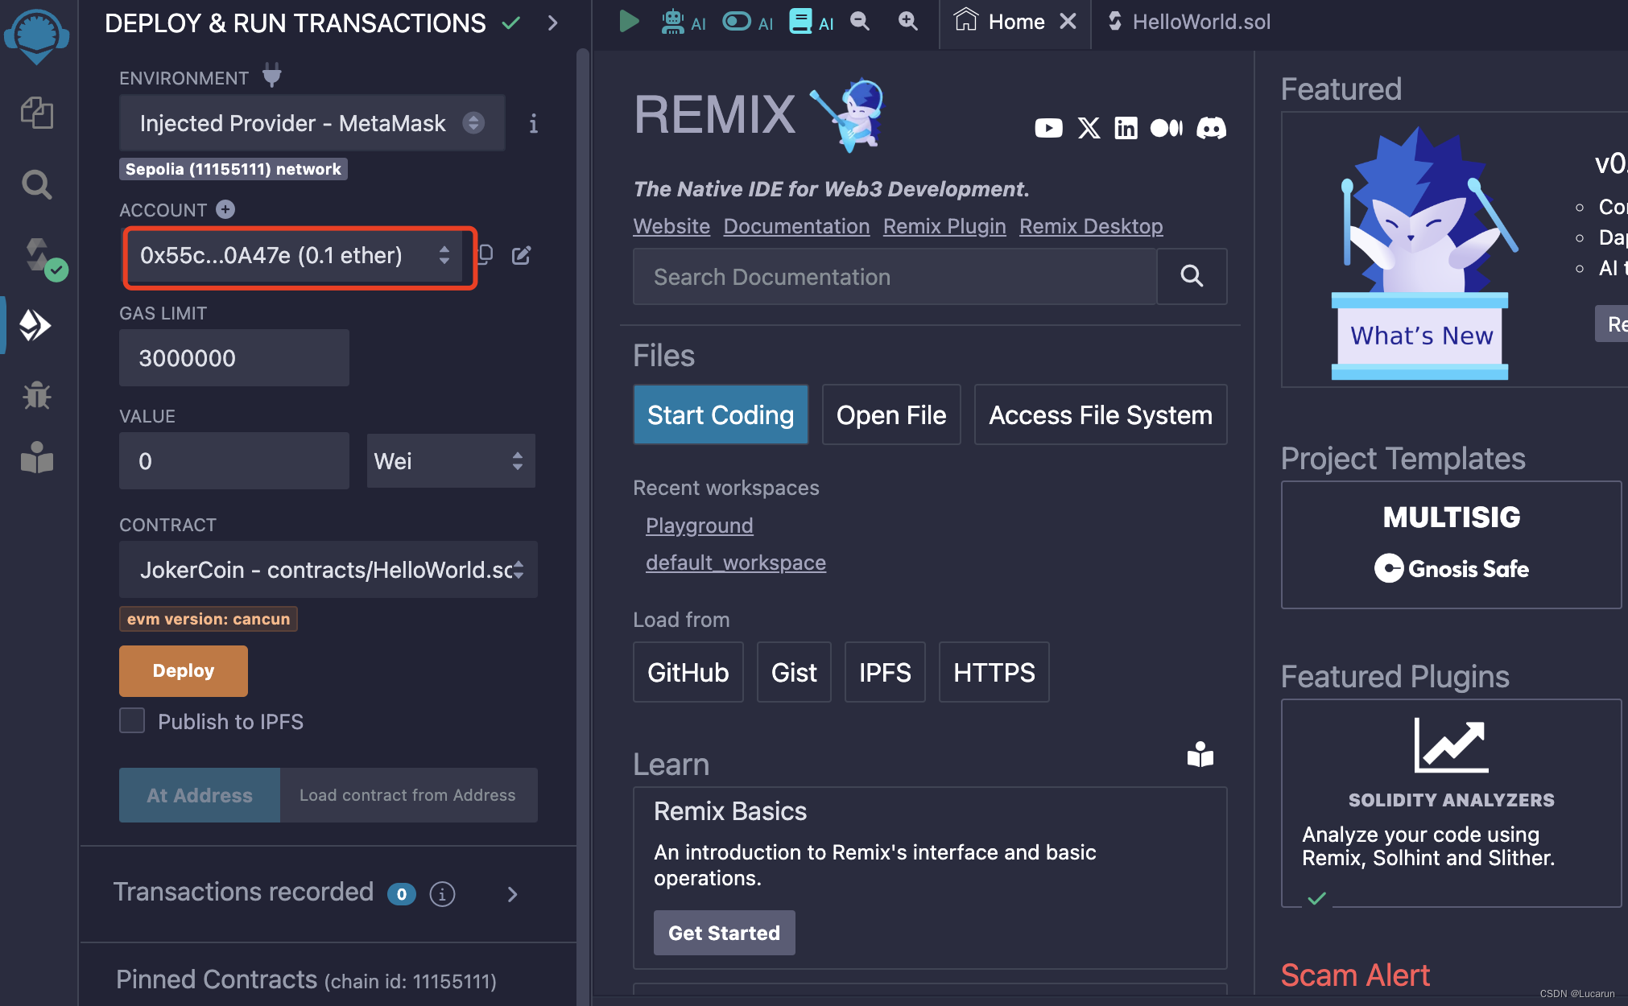
Task: Open the Playground workspace link
Action: click(700, 526)
